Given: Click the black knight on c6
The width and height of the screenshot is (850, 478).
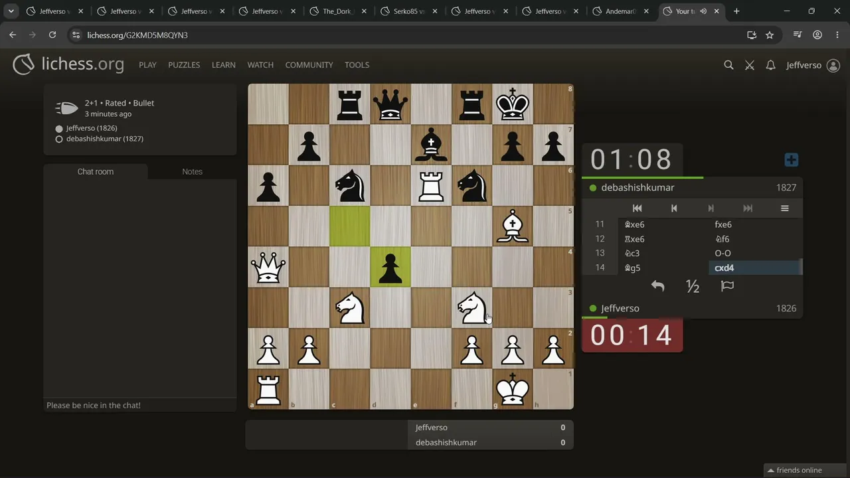Looking at the screenshot, I should click(x=350, y=186).
